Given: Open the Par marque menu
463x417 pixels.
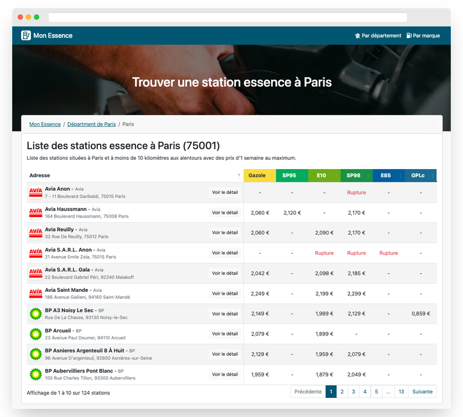Looking at the screenshot, I should pos(423,35).
